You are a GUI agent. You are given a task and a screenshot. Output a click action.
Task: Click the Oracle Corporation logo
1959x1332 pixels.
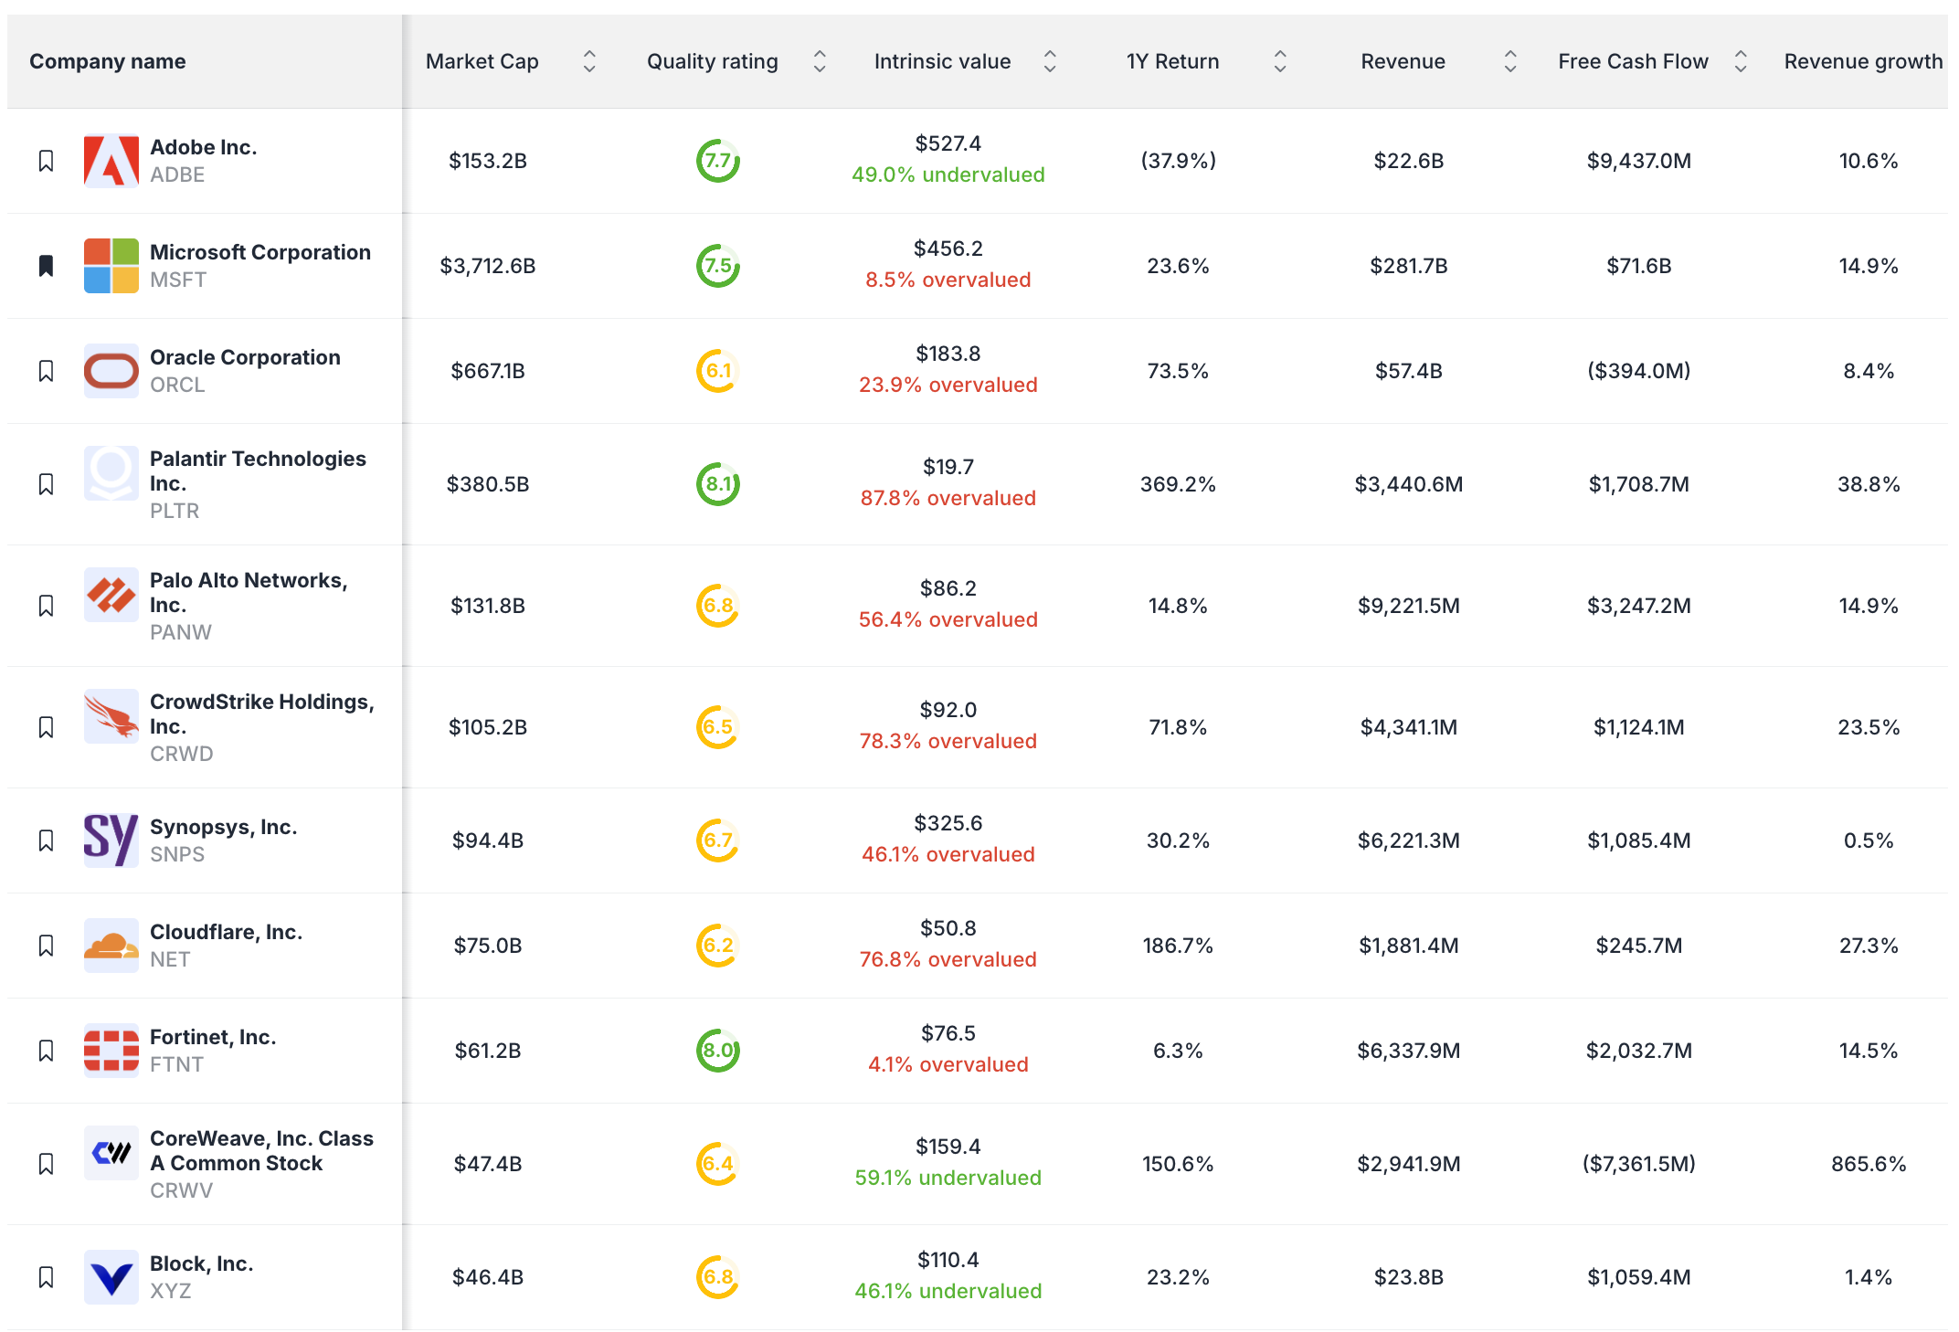110,371
